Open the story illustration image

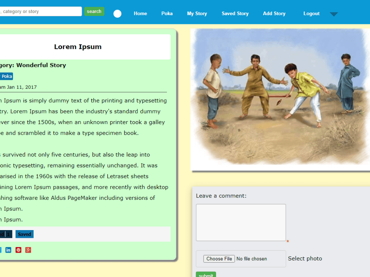tap(280, 99)
